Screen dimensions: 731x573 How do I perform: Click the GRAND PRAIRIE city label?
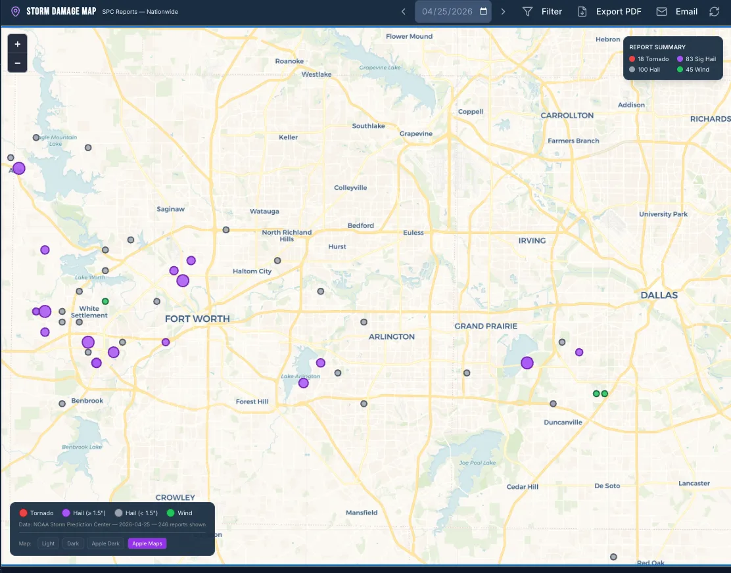[x=486, y=326]
